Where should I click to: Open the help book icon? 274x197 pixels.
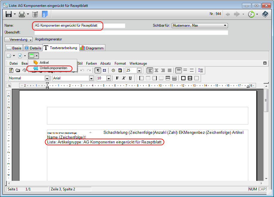coord(265,14)
